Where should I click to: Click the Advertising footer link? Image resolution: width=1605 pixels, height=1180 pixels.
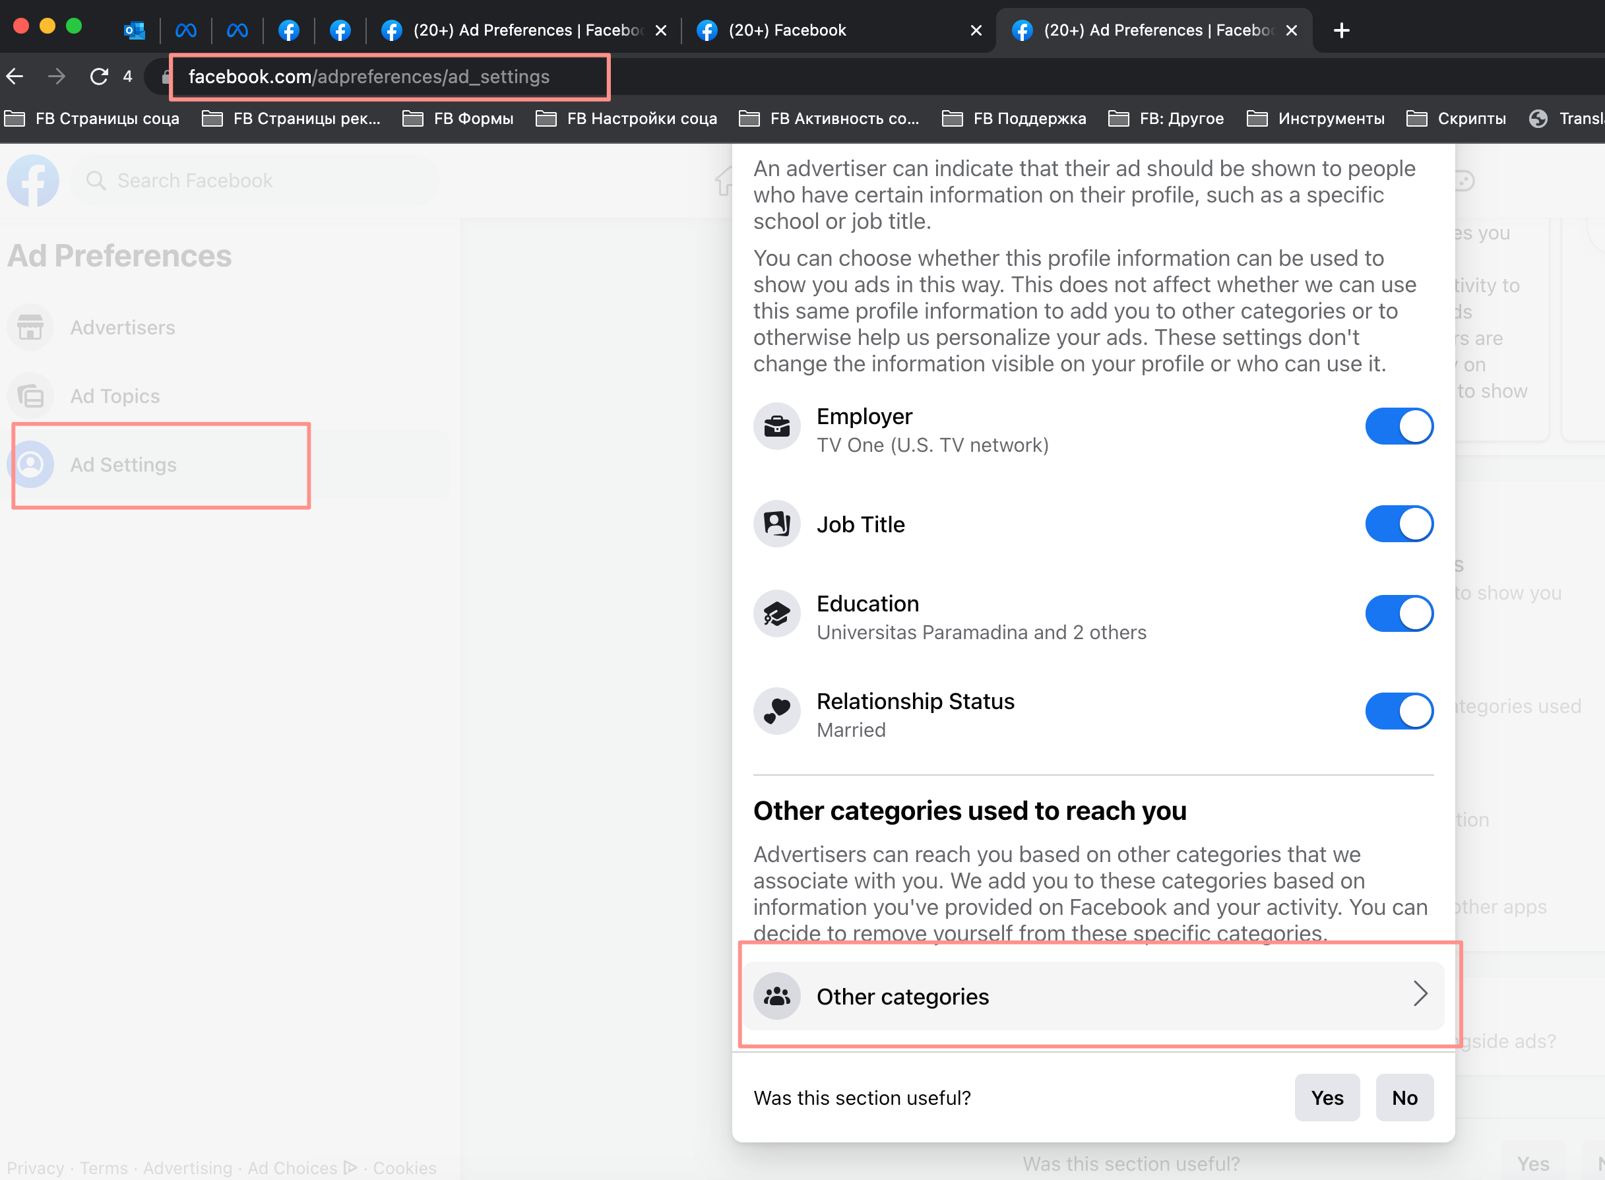[x=188, y=1167]
